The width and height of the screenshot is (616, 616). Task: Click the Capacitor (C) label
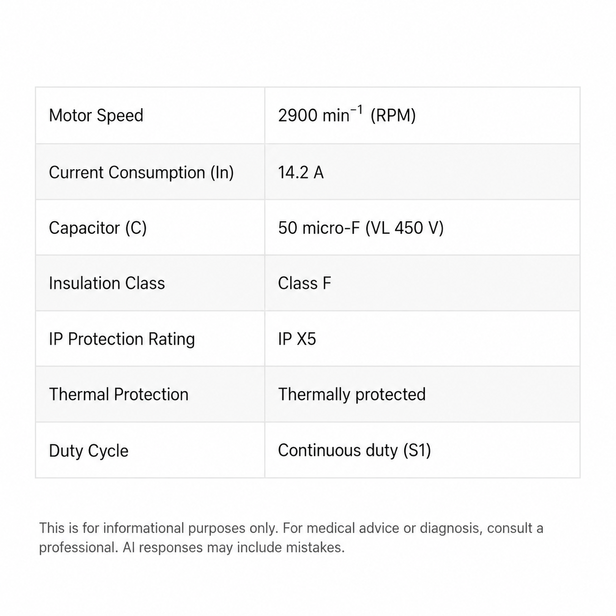[98, 228]
